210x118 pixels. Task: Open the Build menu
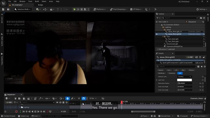click(37, 1)
